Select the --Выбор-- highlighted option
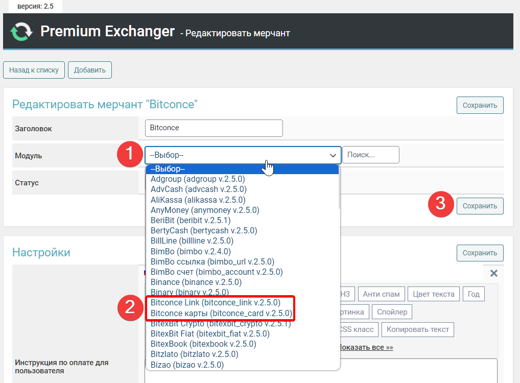 click(242, 169)
